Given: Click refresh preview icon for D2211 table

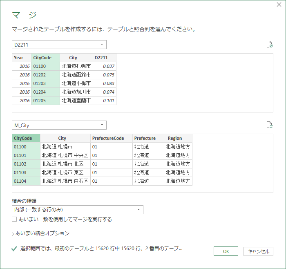Looking at the screenshot, I should [269, 45].
